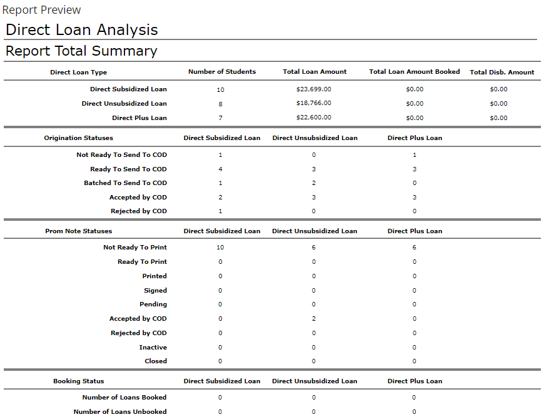
Task: Click the $18,766.00 loan amount value
Action: point(314,103)
